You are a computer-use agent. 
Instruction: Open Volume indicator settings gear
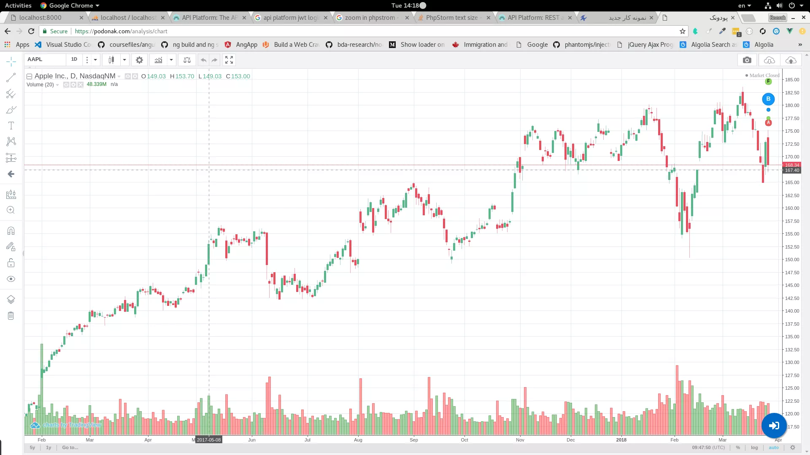(x=73, y=85)
